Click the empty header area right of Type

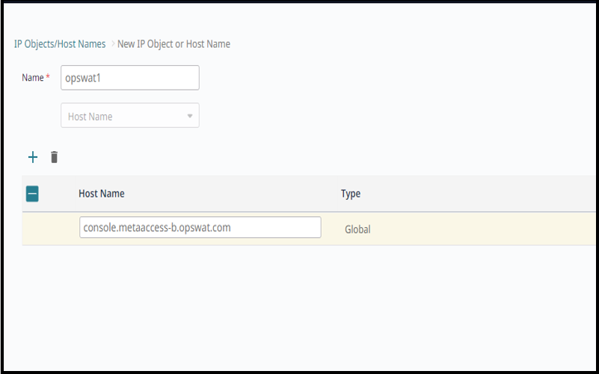click(x=478, y=194)
